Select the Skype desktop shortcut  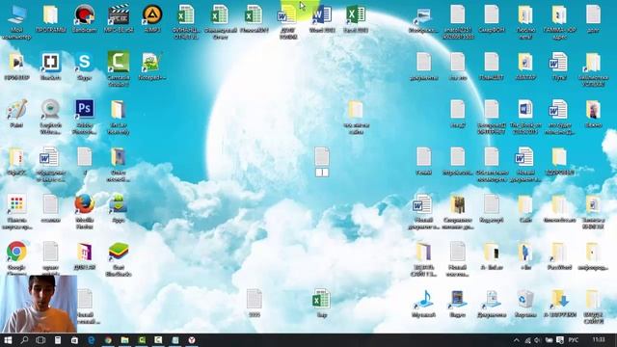(x=84, y=67)
